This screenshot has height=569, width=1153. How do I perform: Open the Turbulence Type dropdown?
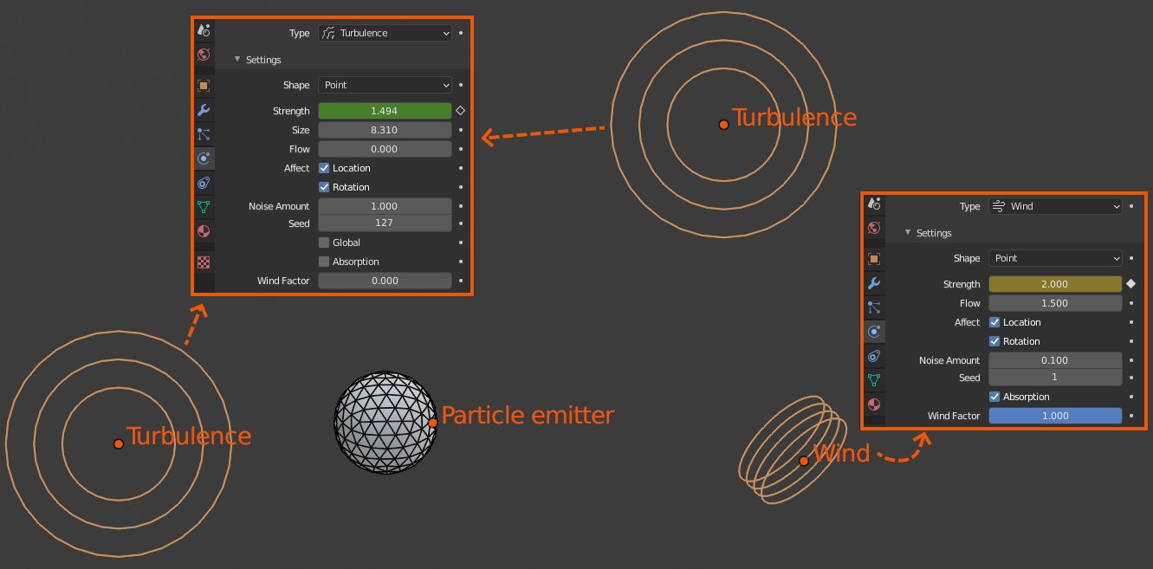385,33
